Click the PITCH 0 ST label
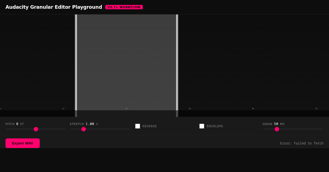Viewport: 329px width, 172px height. click(15, 124)
